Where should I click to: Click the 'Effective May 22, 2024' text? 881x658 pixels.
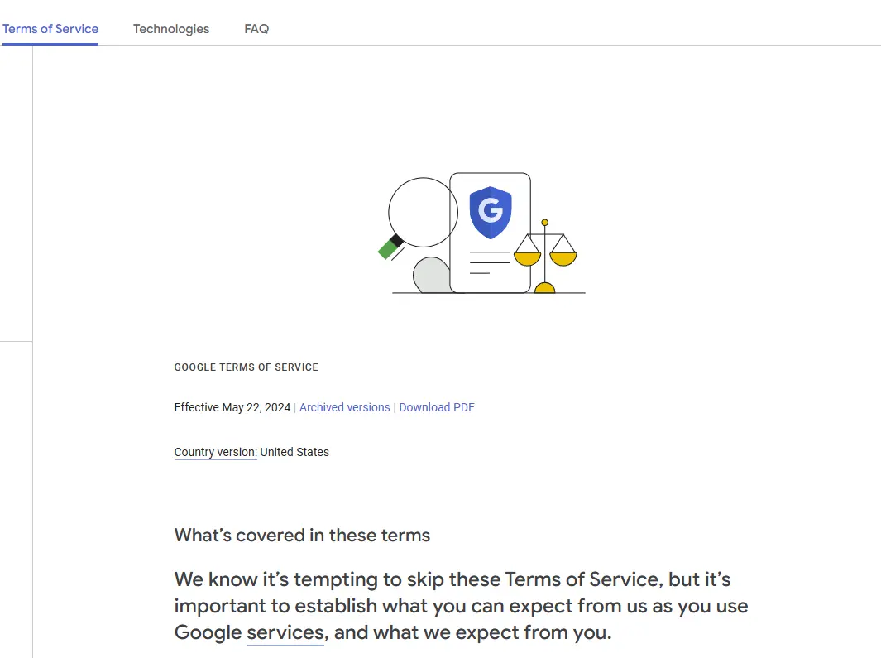232,407
